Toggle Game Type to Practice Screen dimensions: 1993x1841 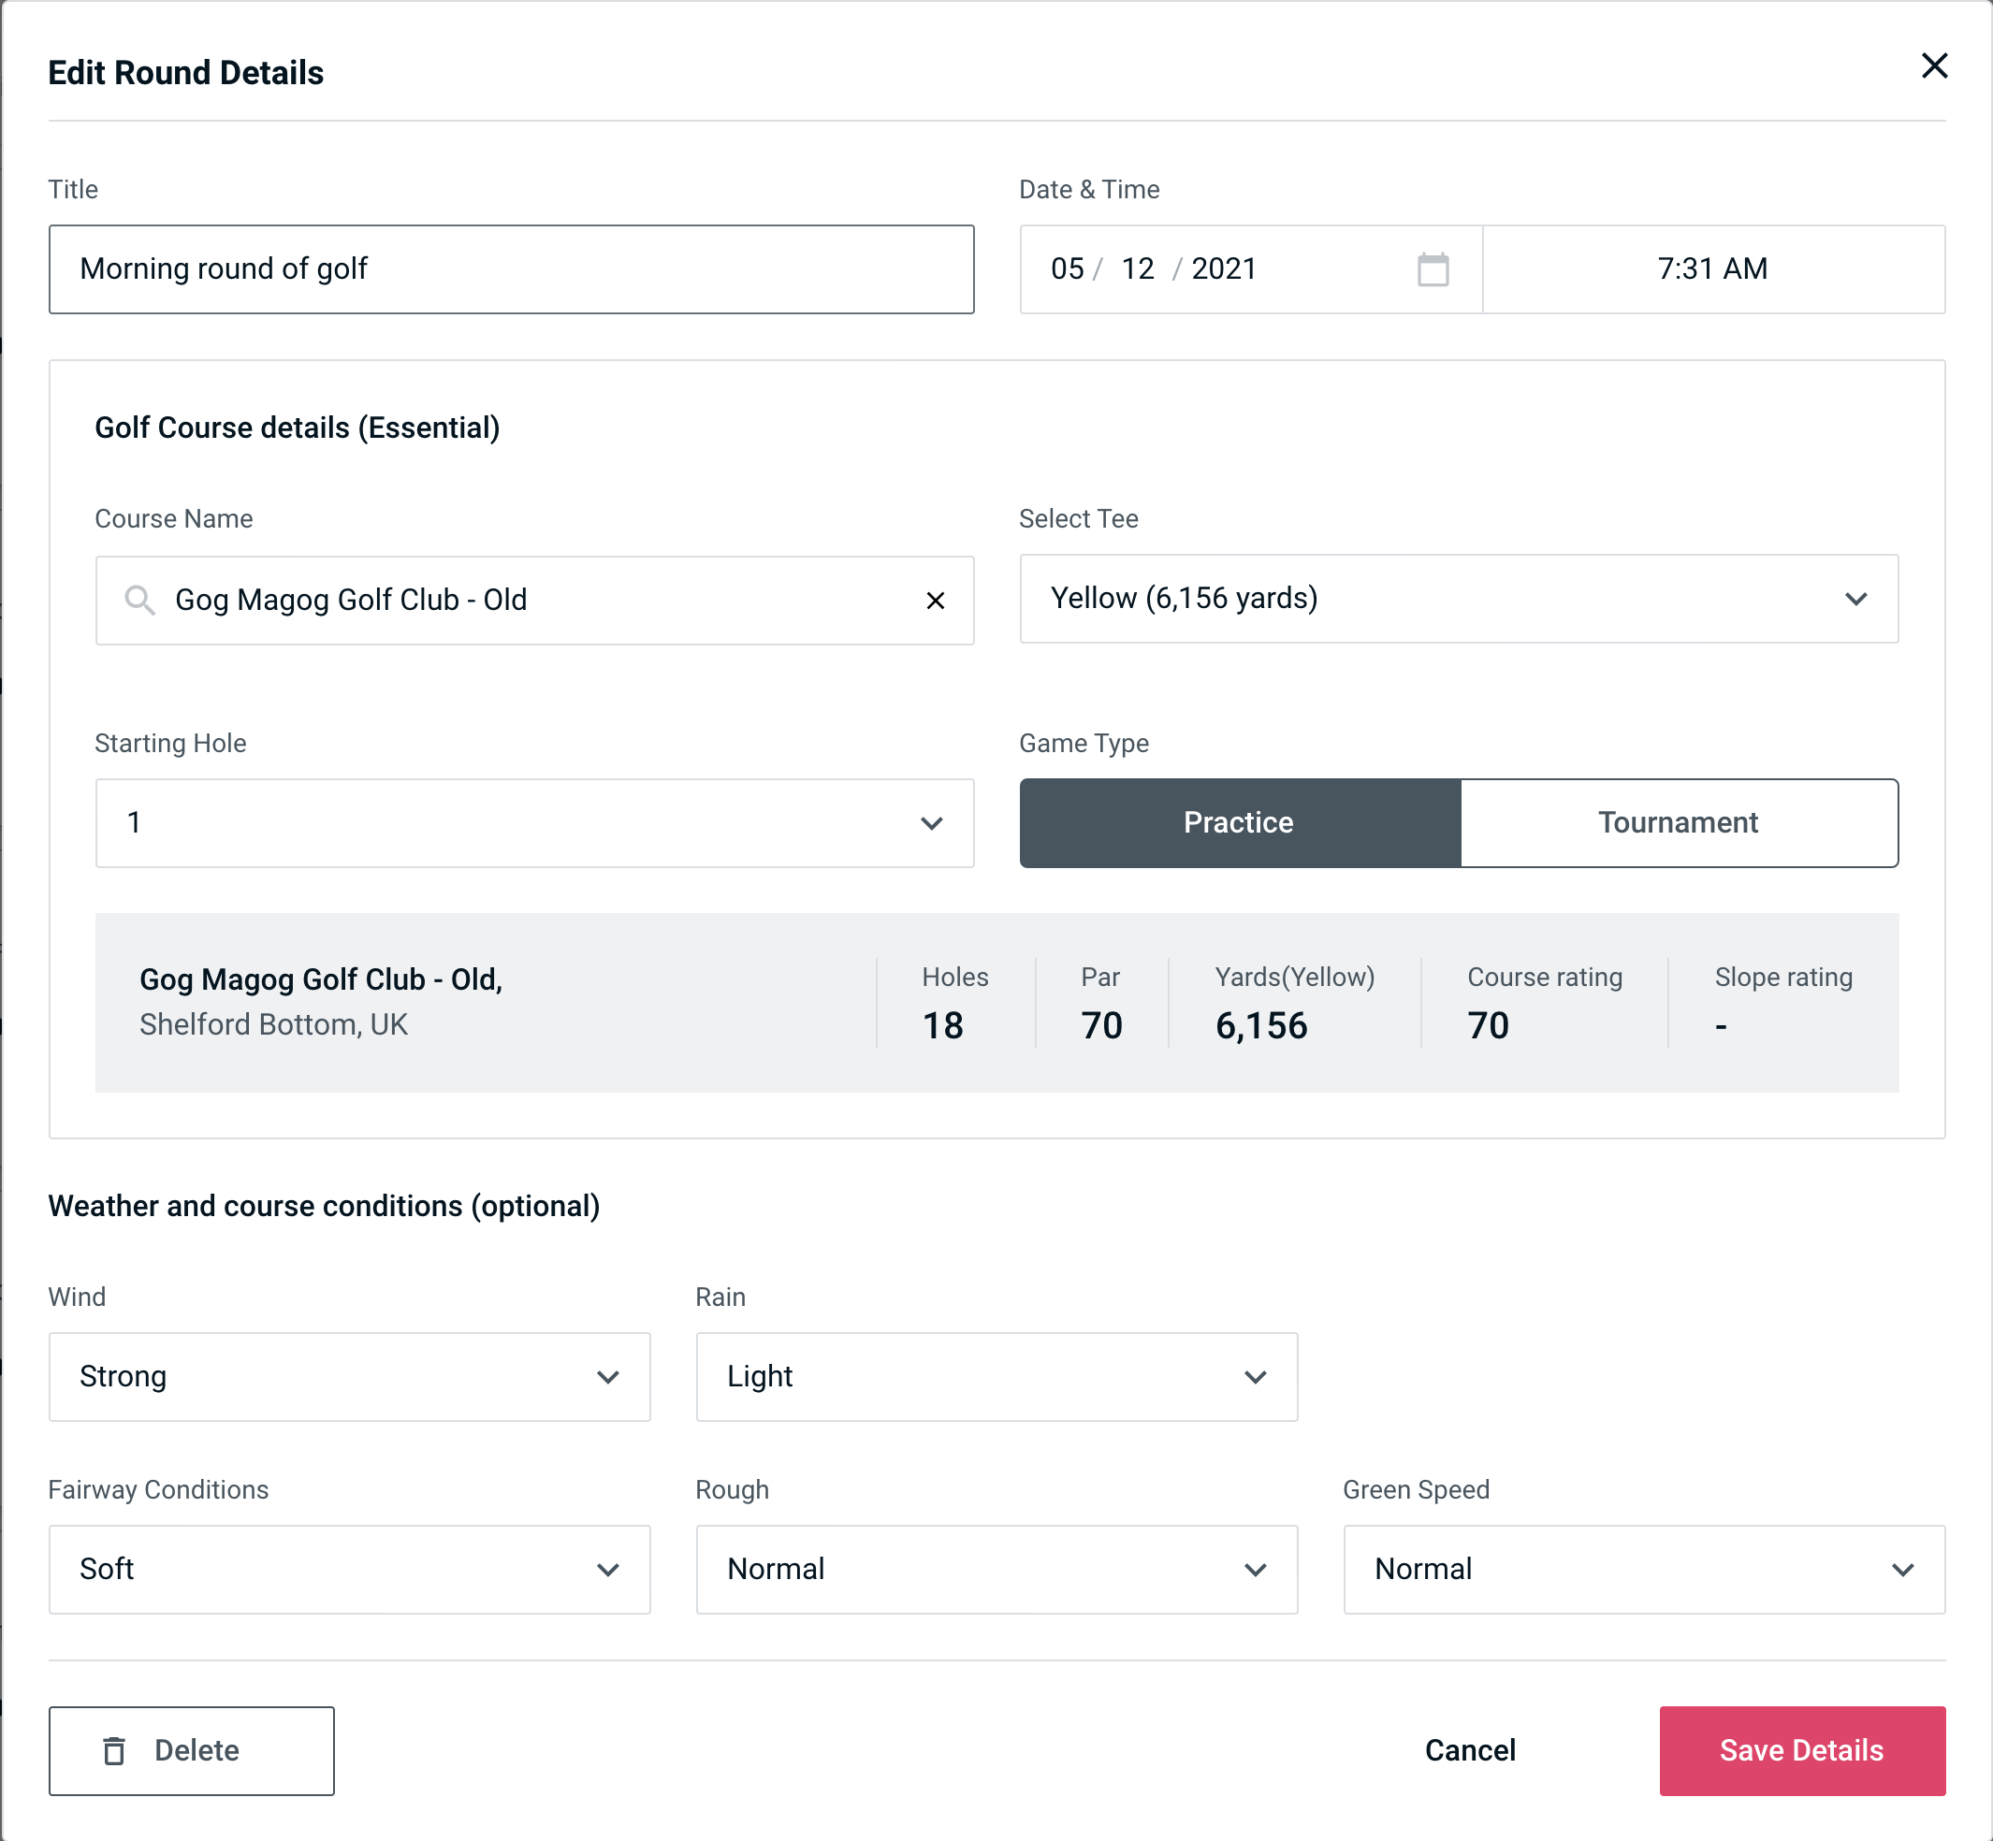[x=1240, y=822]
